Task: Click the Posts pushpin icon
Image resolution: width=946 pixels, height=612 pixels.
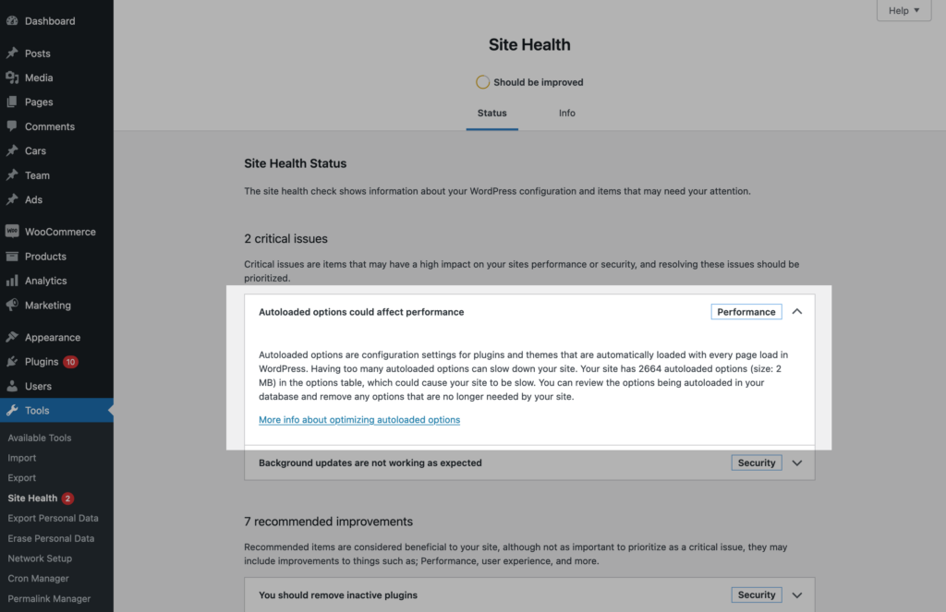Action: [12, 54]
